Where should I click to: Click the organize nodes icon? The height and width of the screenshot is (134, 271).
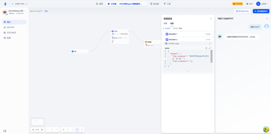(82, 129)
